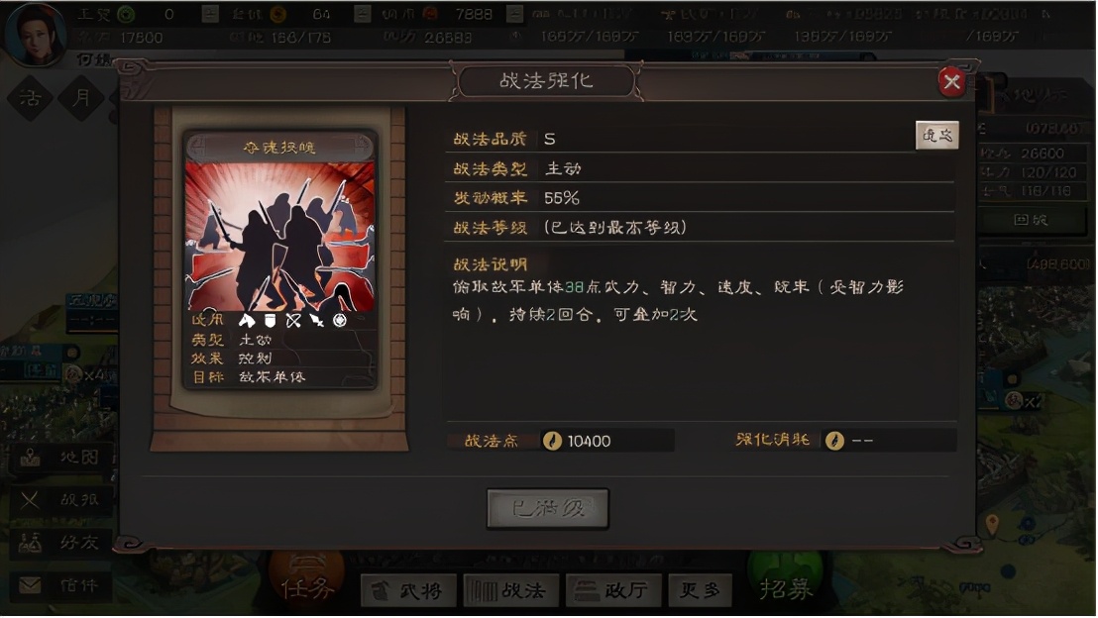Click the greyed 已满级 max level button

click(548, 508)
